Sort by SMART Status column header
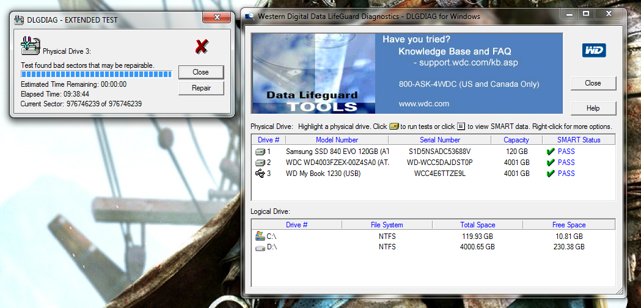 point(579,140)
